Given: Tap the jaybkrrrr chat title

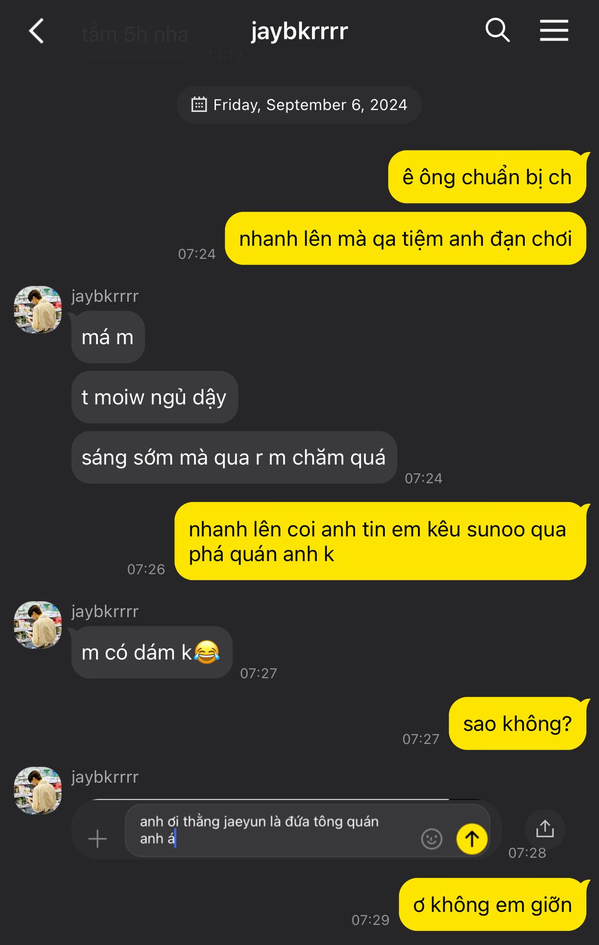Looking at the screenshot, I should tap(299, 31).
